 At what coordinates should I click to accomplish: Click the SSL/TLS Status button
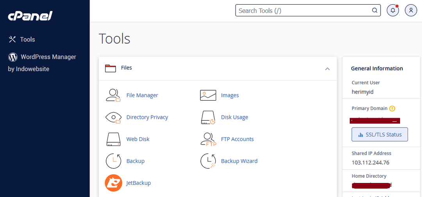(x=380, y=134)
